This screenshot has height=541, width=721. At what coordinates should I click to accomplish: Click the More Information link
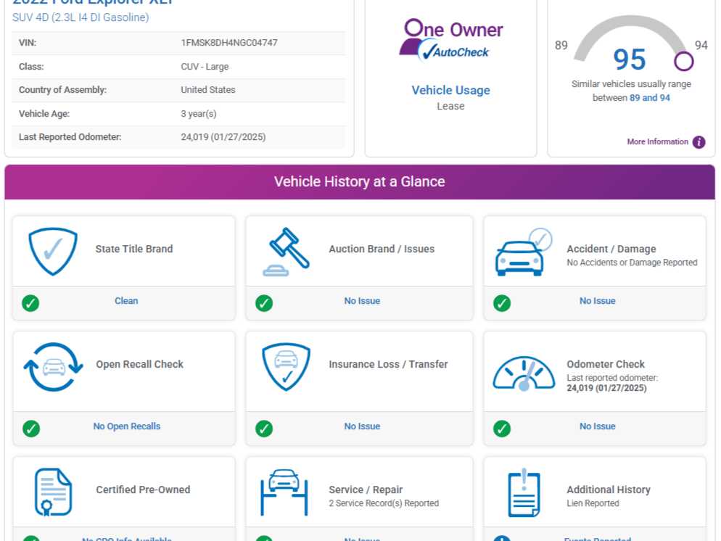pos(658,141)
